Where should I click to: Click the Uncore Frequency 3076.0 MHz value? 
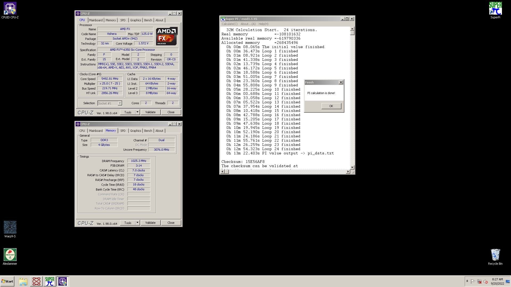162,150
